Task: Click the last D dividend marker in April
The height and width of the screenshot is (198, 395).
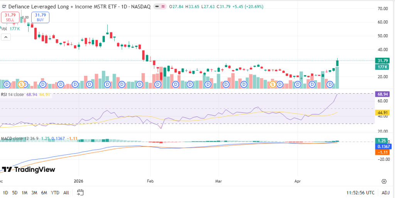Action: [330, 84]
